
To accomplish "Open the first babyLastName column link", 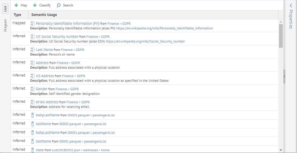I will (48, 115).
